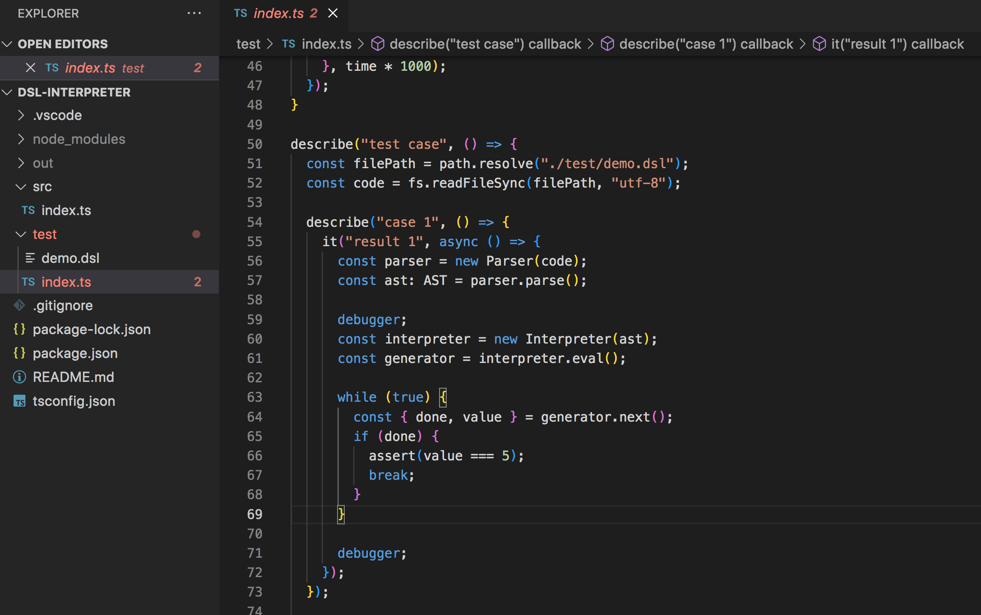Click line number 59 gutter
The width and height of the screenshot is (981, 615).
[x=255, y=320]
